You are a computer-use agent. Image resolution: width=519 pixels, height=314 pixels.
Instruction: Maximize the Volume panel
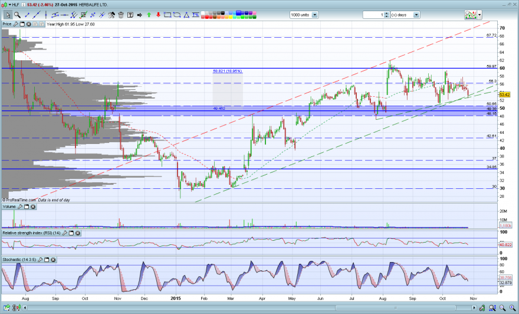(x=27, y=207)
